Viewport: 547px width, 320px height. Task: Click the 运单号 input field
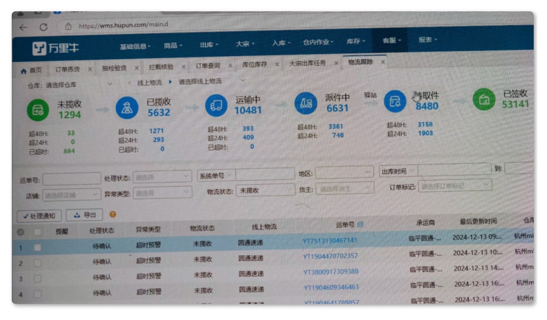(71, 179)
